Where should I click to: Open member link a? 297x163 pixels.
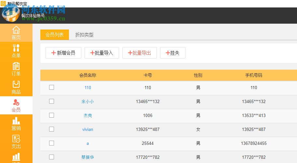click(x=88, y=143)
